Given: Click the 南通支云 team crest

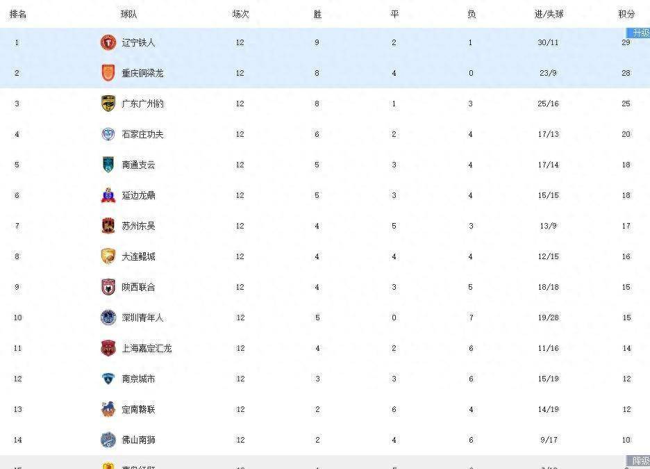Looking at the screenshot, I should pos(108,165).
